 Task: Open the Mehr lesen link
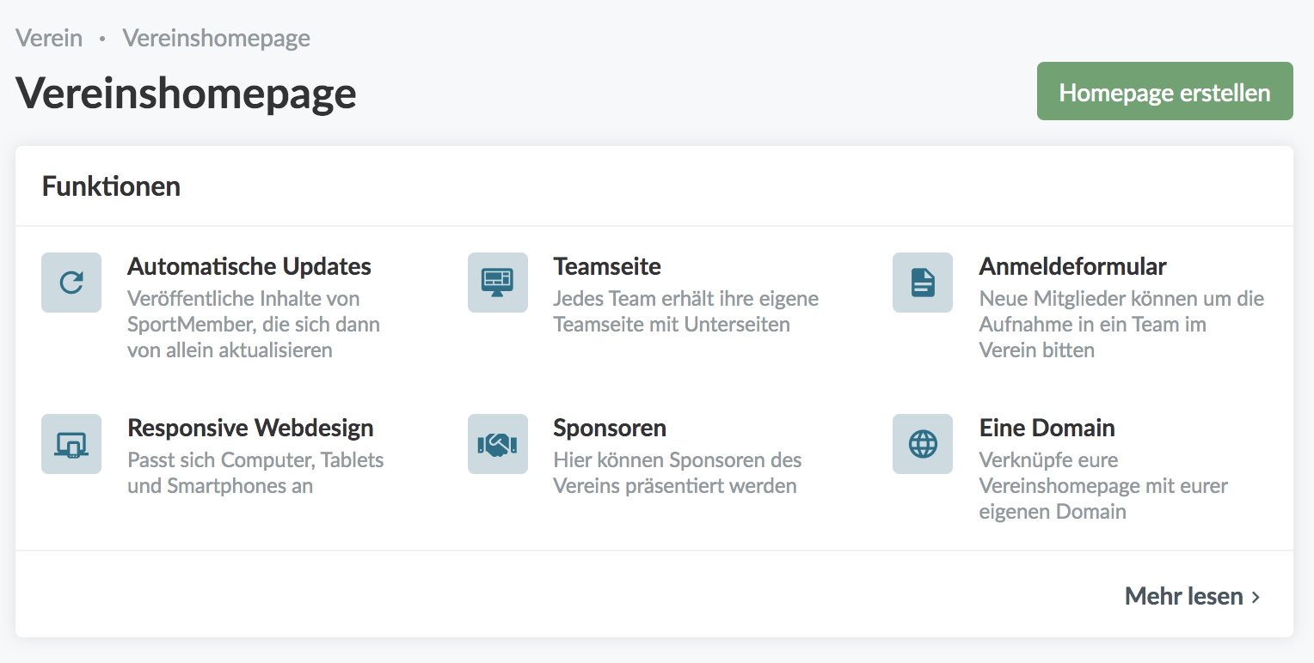tap(1183, 596)
